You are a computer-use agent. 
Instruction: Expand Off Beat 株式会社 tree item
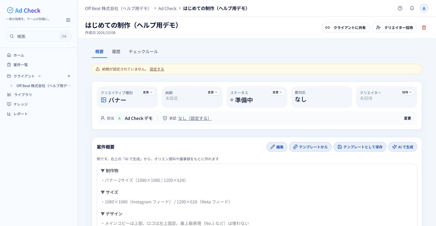[11, 86]
